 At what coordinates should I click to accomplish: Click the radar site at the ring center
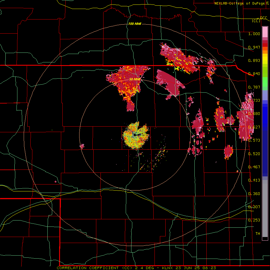tap(135, 135)
